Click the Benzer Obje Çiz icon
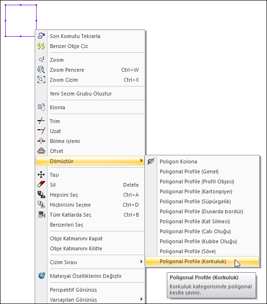The image size is (267, 304). coord(41,46)
